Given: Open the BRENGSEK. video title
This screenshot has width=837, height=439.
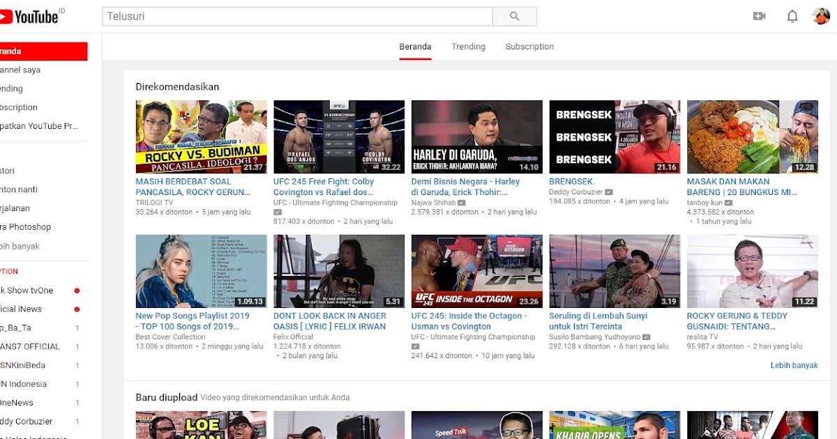Looking at the screenshot, I should point(571,182).
